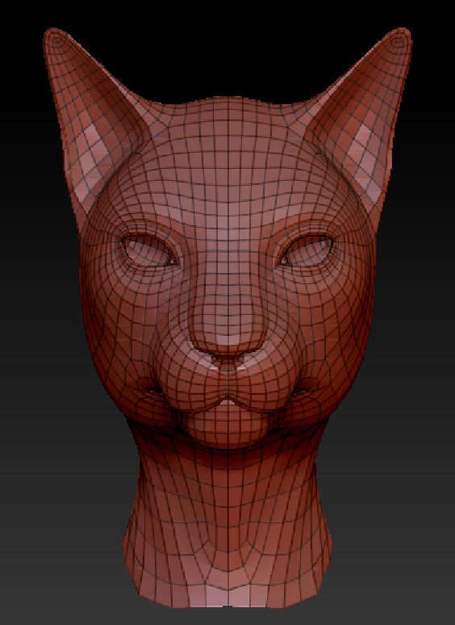The image size is (455, 625).
Task: Click the middle of the cat's neck
Action: pyautogui.click(x=228, y=510)
